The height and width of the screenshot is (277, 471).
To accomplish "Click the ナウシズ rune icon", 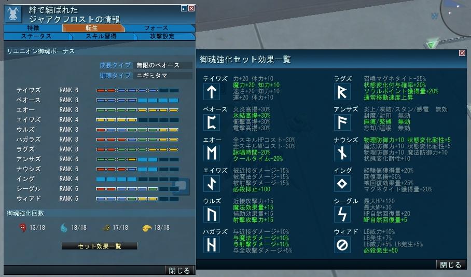I will (x=342, y=153).
